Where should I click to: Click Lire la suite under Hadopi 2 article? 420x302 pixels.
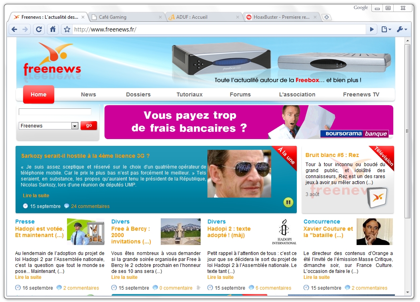click(221, 277)
